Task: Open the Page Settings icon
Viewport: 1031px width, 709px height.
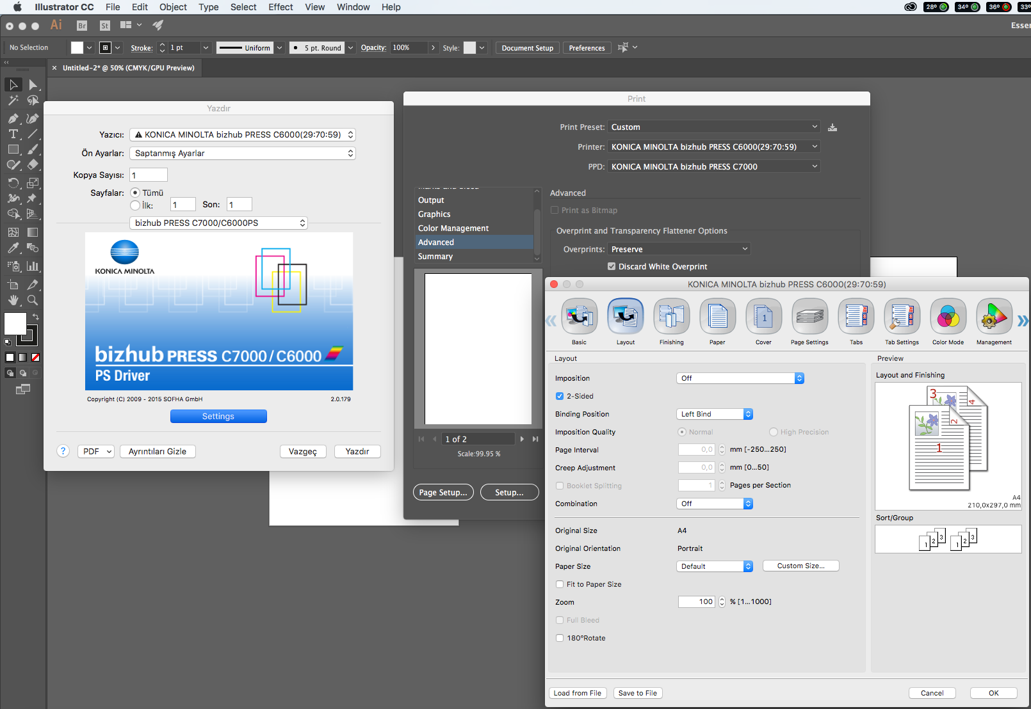Action: click(809, 317)
